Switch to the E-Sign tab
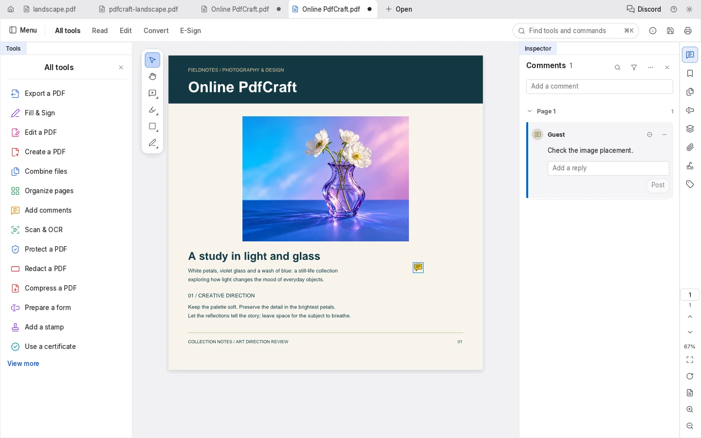Screen dimensions: 701x438 190,31
